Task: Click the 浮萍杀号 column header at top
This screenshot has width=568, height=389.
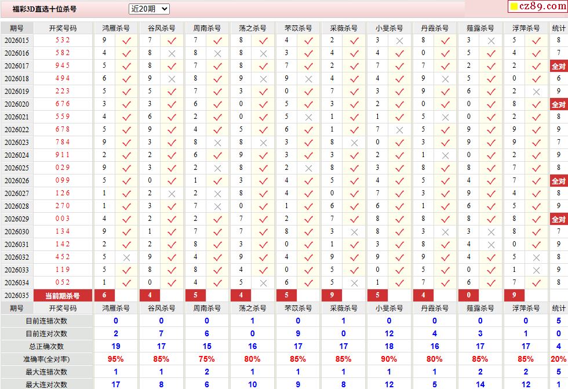Action: (x=526, y=28)
